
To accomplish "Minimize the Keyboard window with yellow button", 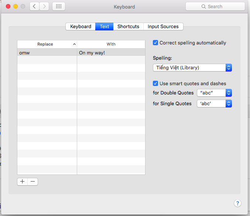I will tap(16, 6).
